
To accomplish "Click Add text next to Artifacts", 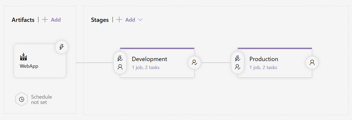I will pos(56,20).
